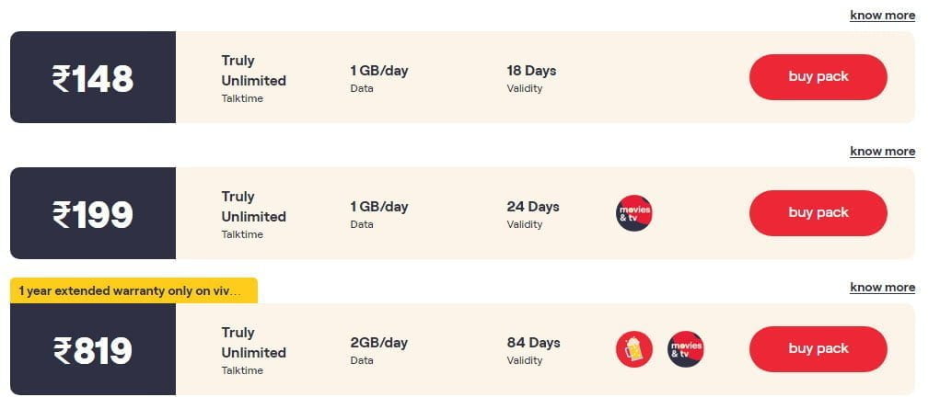Screen dimensions: 940x420
Task: Click the yellow 1 year extended warranty banner
Action: pos(133,290)
